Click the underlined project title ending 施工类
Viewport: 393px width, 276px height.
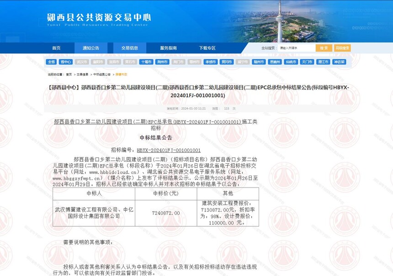tap(156, 125)
